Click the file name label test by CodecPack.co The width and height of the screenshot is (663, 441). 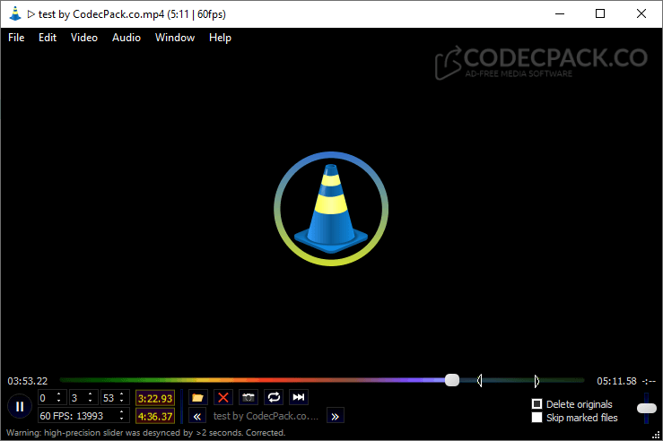coord(266,416)
